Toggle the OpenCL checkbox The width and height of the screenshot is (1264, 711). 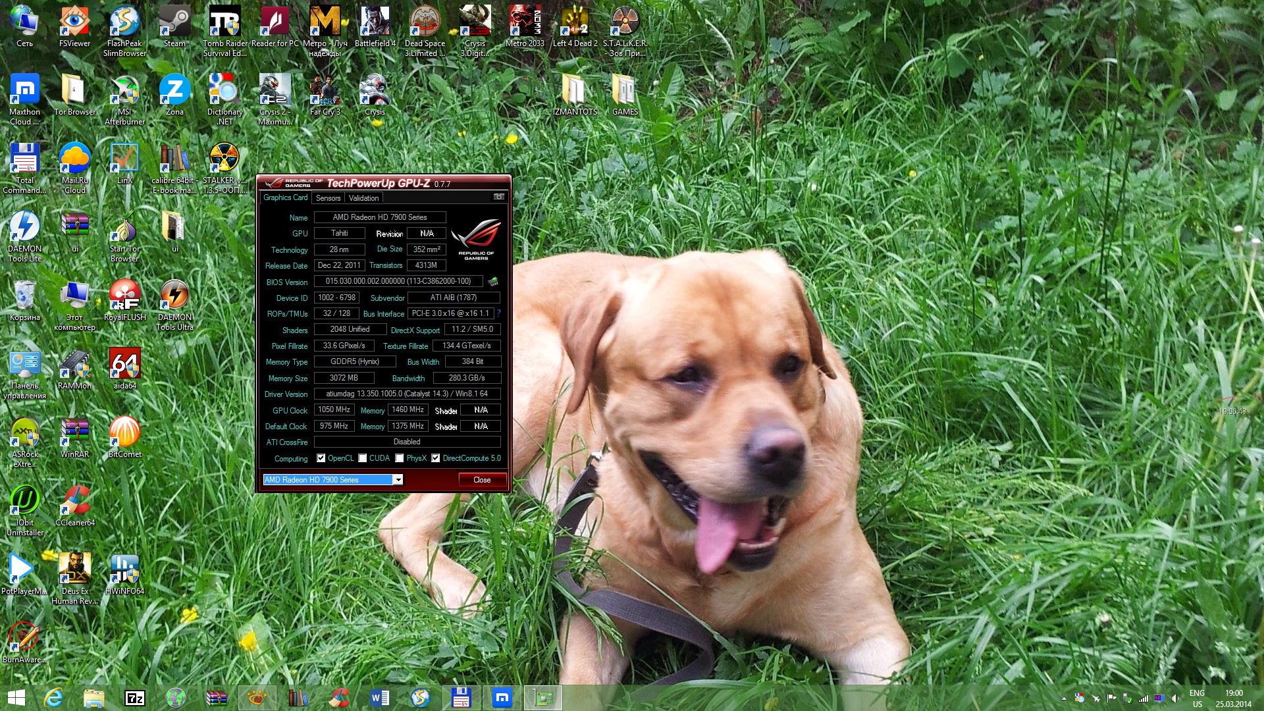(x=321, y=458)
